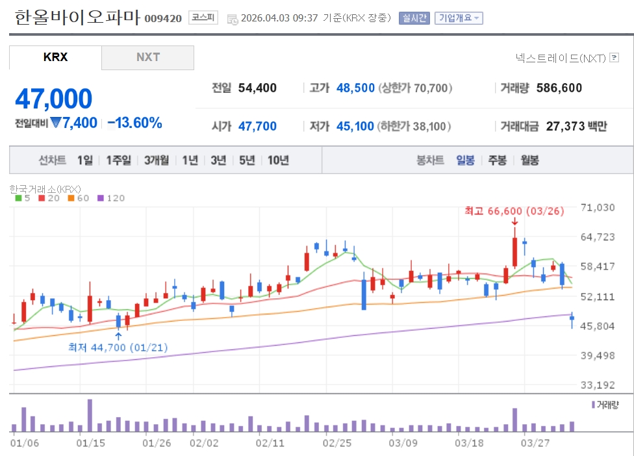Click the calendar icon beside the timestamp
Image resolution: width=634 pixels, height=456 pixels.
tap(233, 19)
